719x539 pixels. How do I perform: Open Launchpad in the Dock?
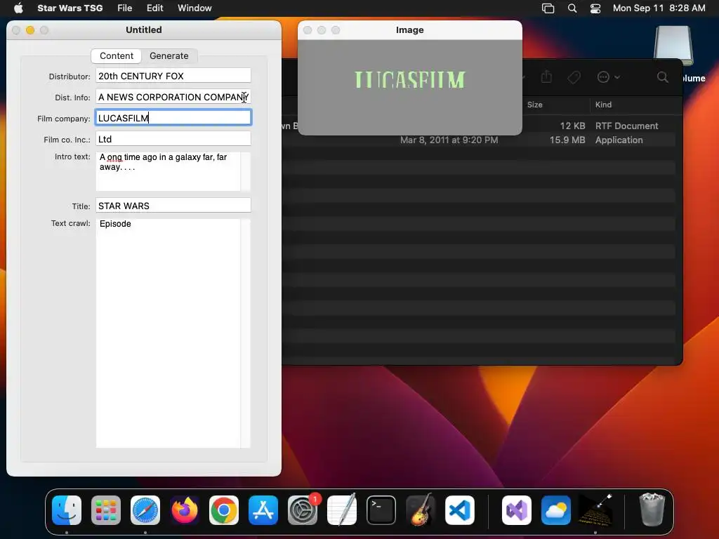pyautogui.click(x=106, y=510)
